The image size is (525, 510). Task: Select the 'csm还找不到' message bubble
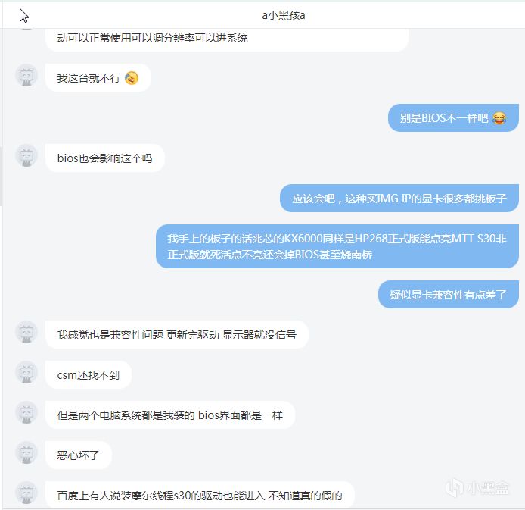89,375
